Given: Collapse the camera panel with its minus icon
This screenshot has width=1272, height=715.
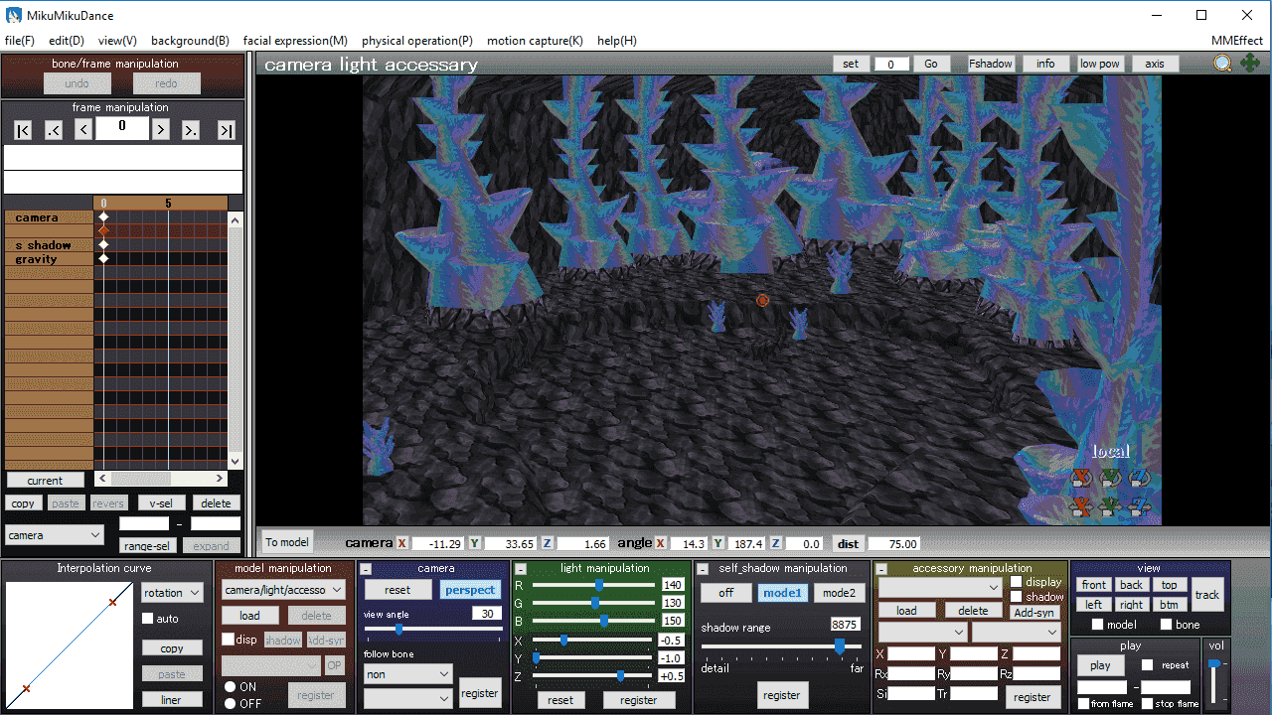Looking at the screenshot, I should pos(366,569).
